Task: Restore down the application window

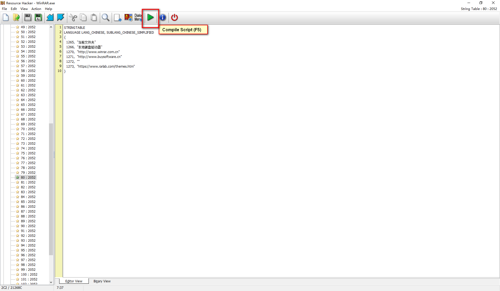Action: pyautogui.click(x=481, y=3)
